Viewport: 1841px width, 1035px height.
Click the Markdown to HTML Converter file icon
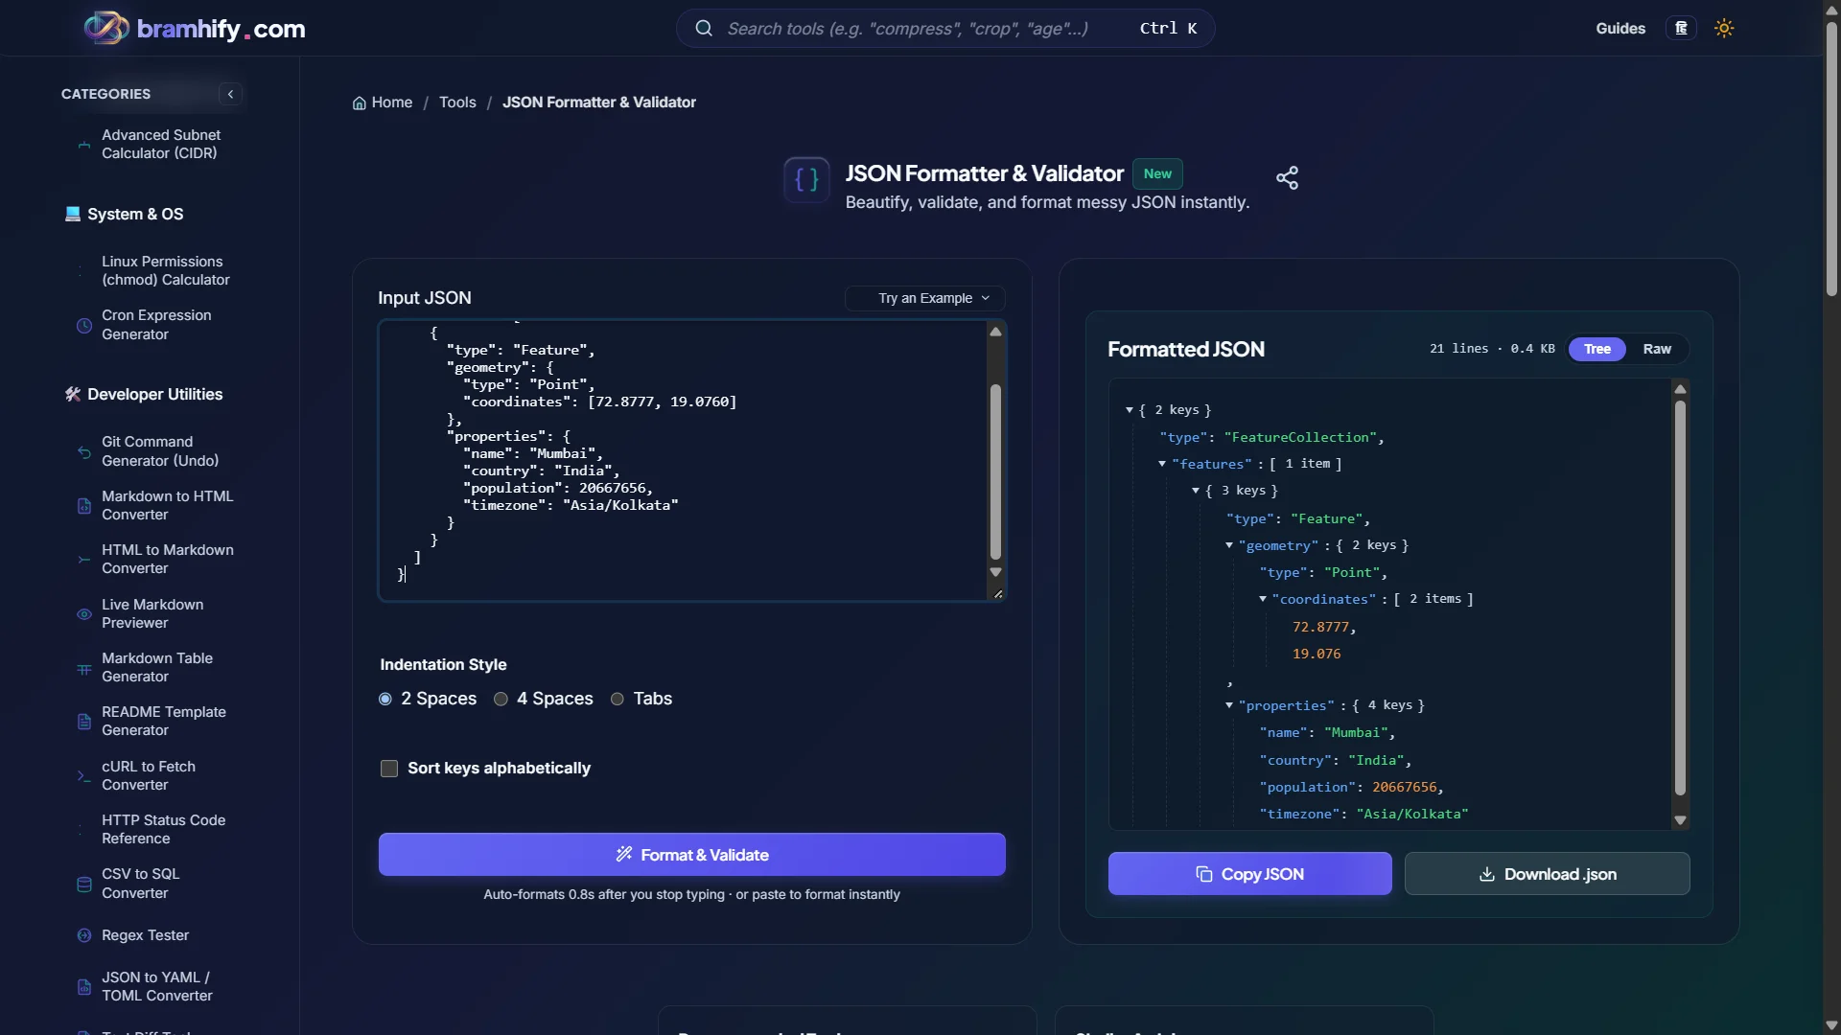pyautogui.click(x=84, y=505)
